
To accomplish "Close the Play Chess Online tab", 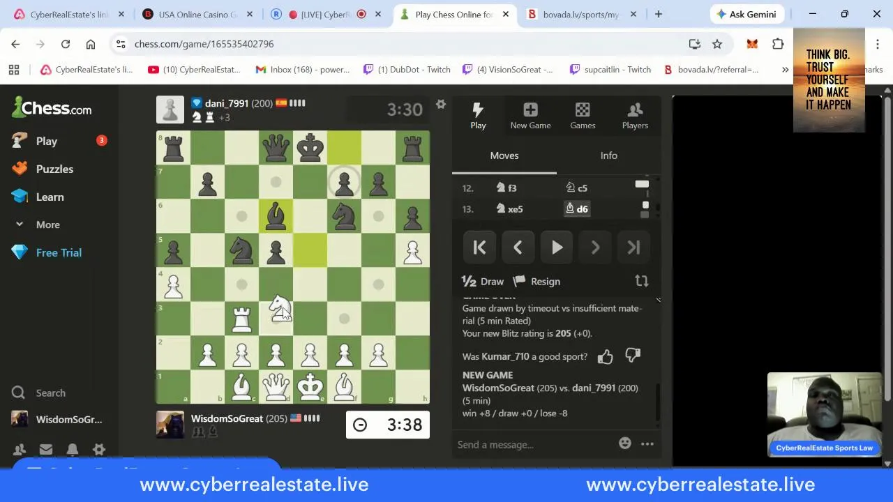I will pyautogui.click(x=506, y=14).
